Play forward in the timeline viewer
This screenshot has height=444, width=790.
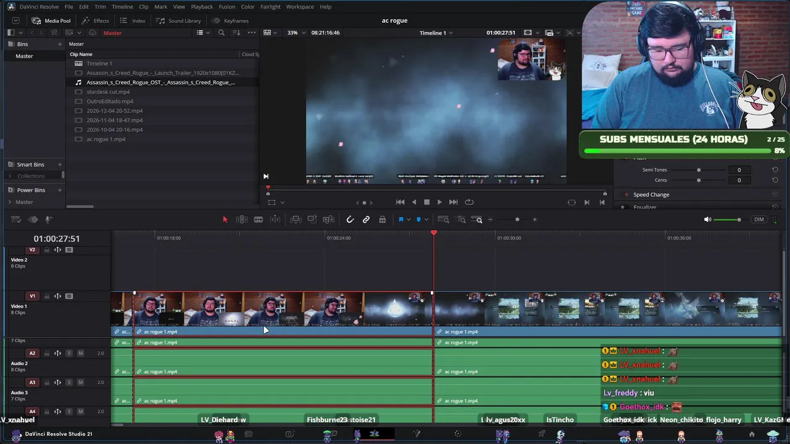click(439, 202)
